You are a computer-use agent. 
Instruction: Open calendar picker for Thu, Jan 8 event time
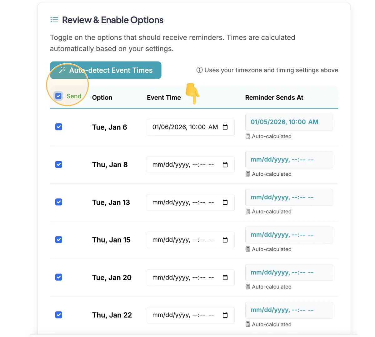coord(225,165)
